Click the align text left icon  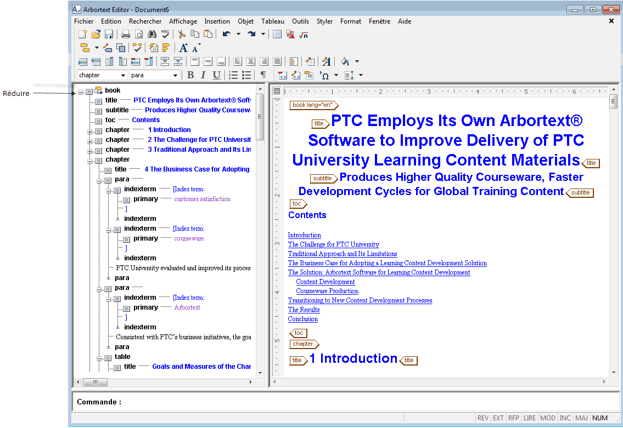237,61
